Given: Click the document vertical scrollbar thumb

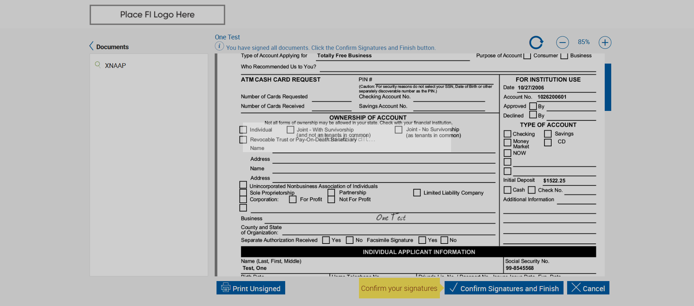Looking at the screenshot, I should coord(608,87).
